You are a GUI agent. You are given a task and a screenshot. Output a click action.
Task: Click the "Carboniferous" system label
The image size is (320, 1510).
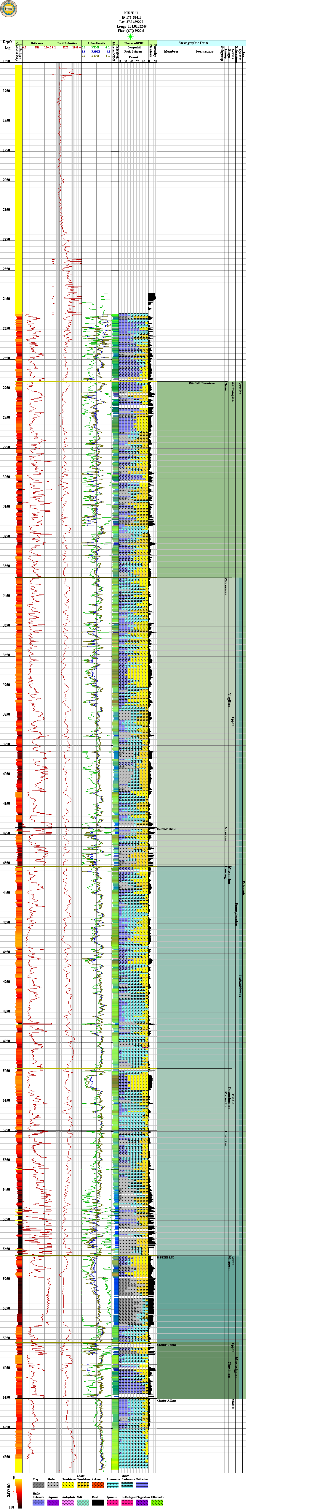coord(240,986)
